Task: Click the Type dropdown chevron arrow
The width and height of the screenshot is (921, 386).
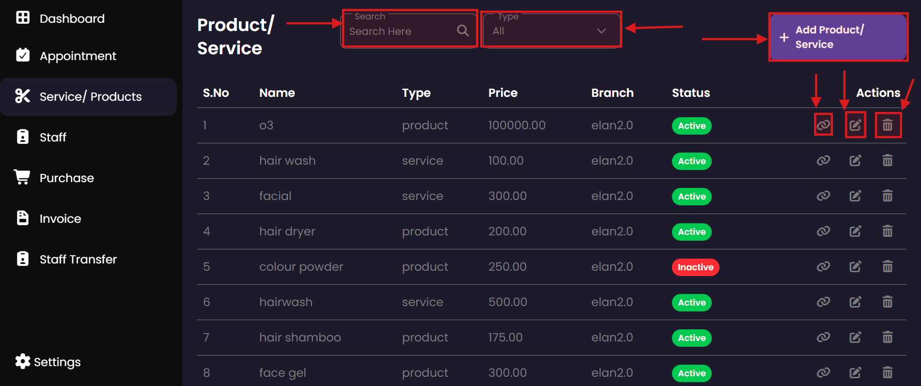Action: pyautogui.click(x=601, y=31)
